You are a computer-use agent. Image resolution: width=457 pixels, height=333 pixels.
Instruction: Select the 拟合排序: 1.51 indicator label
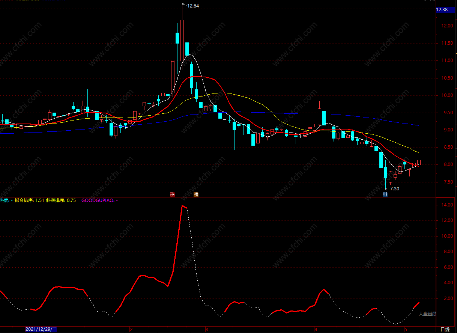(x=29, y=200)
